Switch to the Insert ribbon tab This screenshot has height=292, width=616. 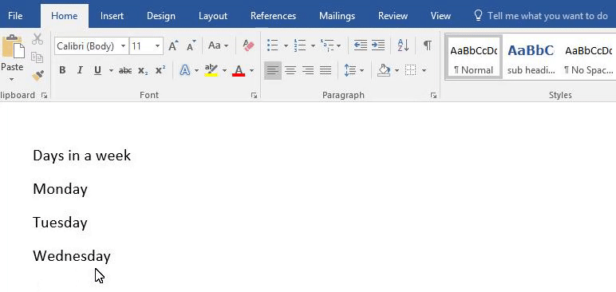[112, 16]
